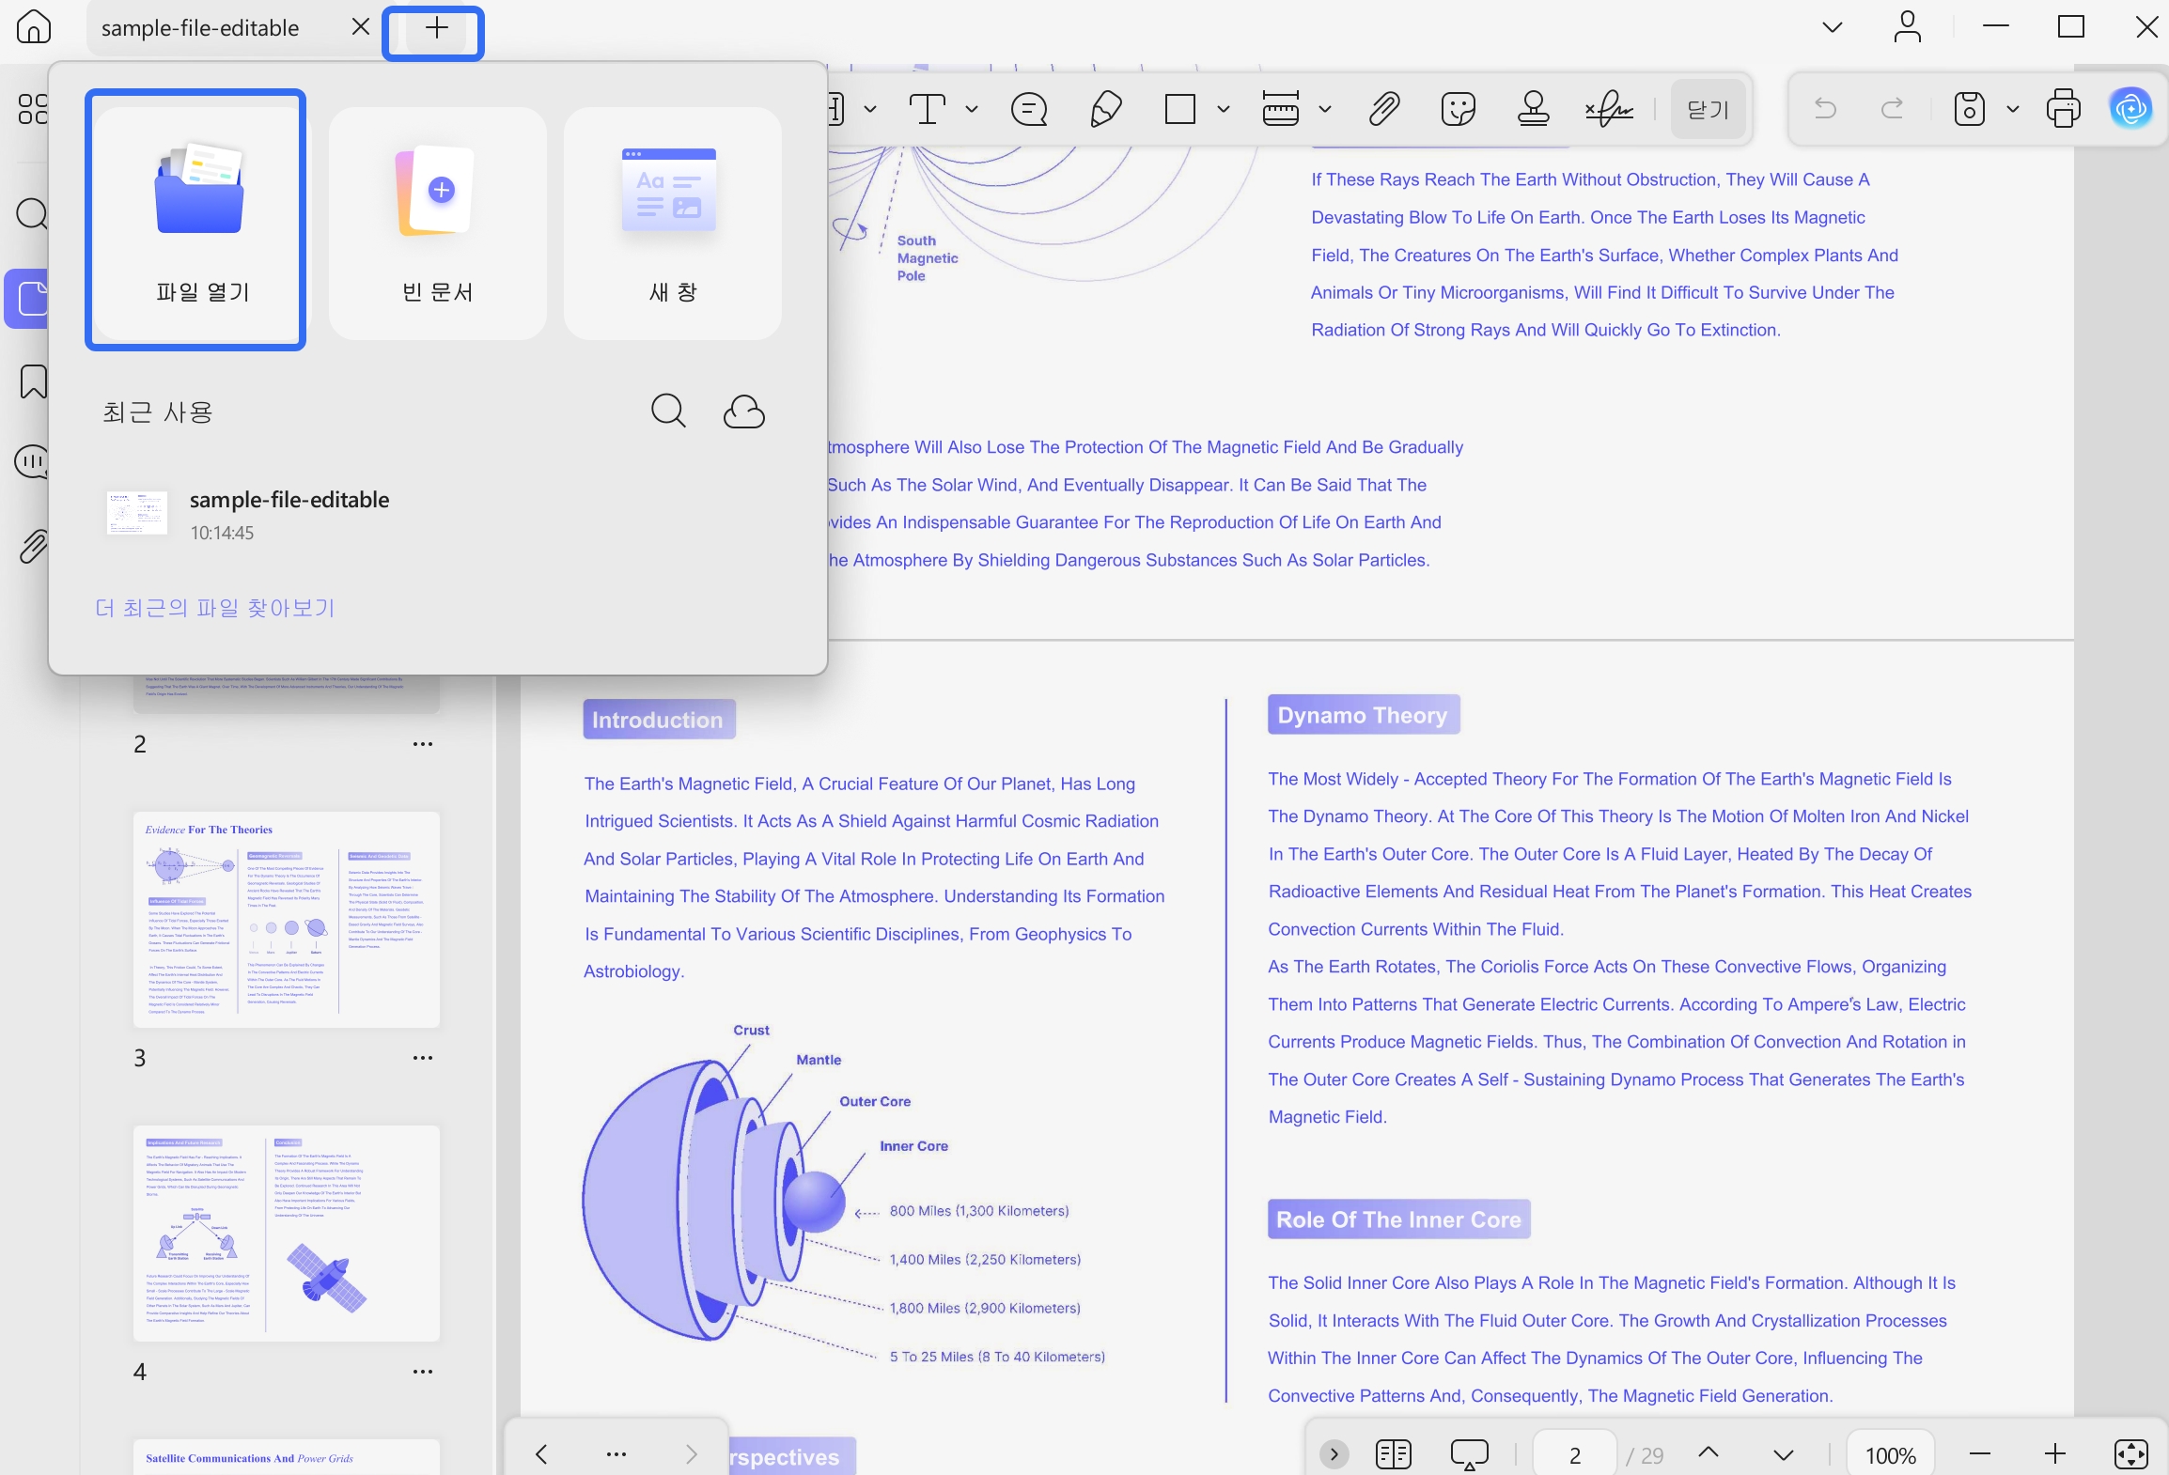Select the stamp tool
Viewport: 2169px width, 1475px height.
(1534, 109)
